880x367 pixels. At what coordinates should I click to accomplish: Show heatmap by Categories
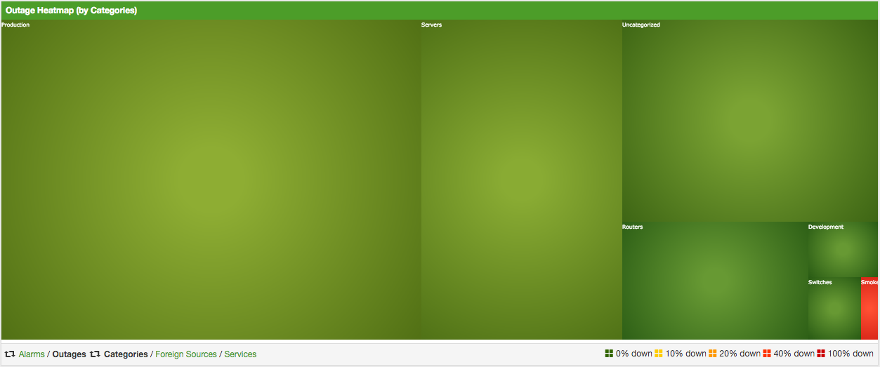coord(126,354)
